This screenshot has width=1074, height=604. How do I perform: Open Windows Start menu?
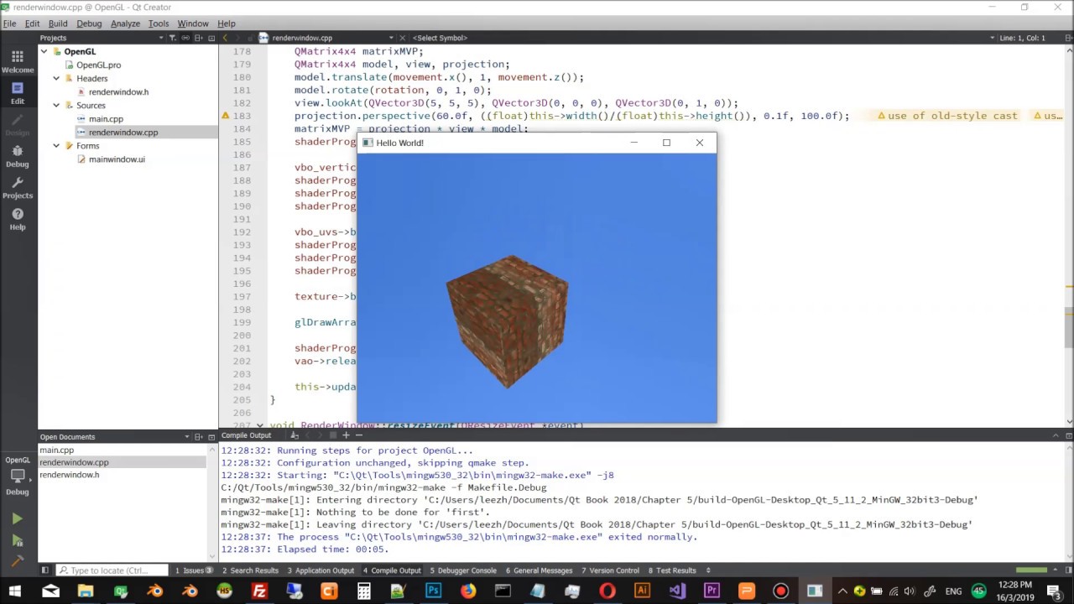[x=14, y=591]
